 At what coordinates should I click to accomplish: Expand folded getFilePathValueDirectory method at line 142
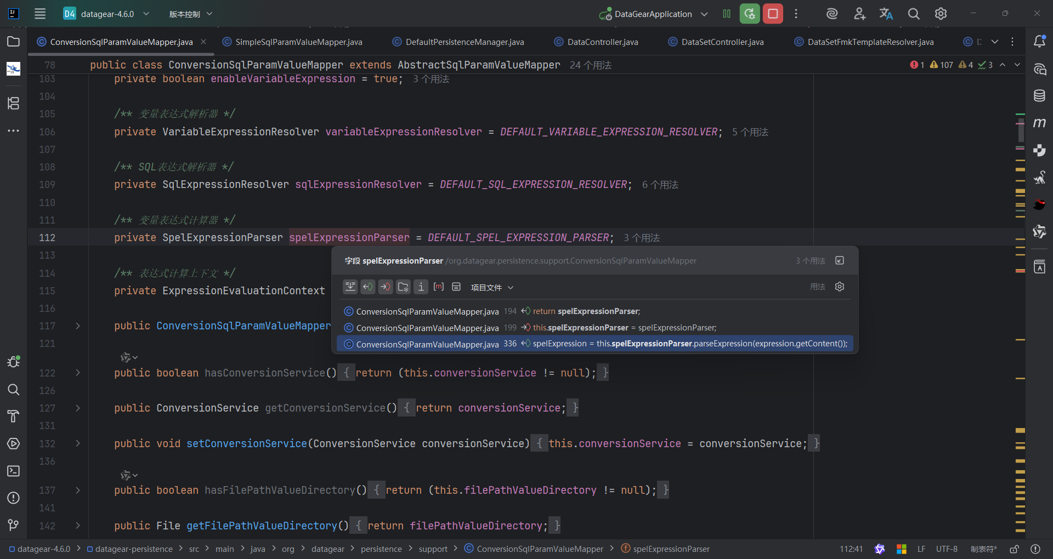(78, 526)
